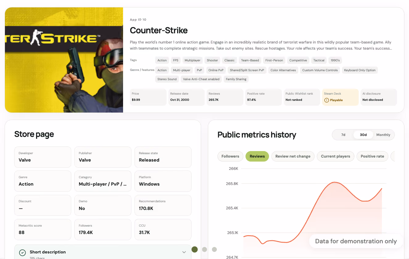Image resolution: width=409 pixels, height=259 pixels.
Task: Select the Shared/Split Screen PvP chip
Action: [x=247, y=70]
